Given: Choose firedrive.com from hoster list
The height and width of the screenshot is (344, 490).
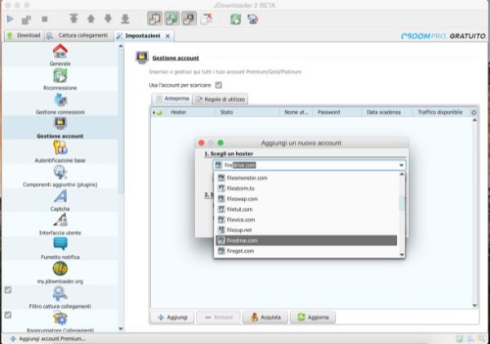Looking at the screenshot, I should [306, 241].
